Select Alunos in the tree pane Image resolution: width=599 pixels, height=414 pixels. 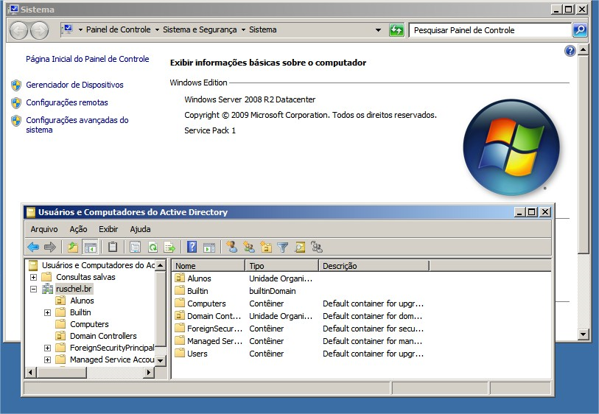(82, 301)
